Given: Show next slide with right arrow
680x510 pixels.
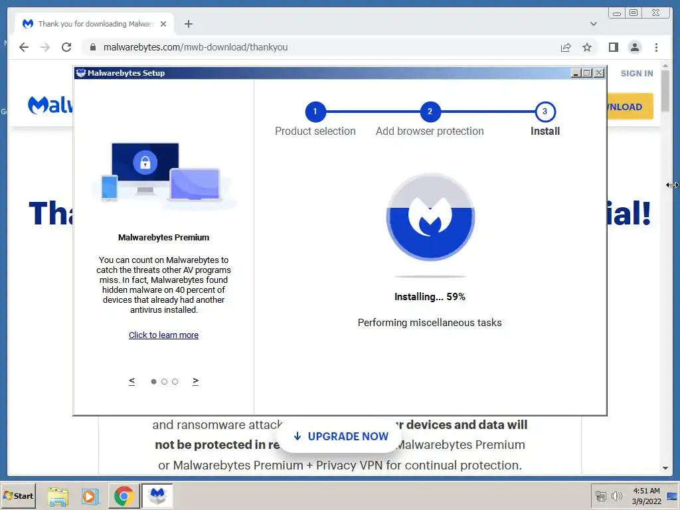Looking at the screenshot, I should 196,381.
